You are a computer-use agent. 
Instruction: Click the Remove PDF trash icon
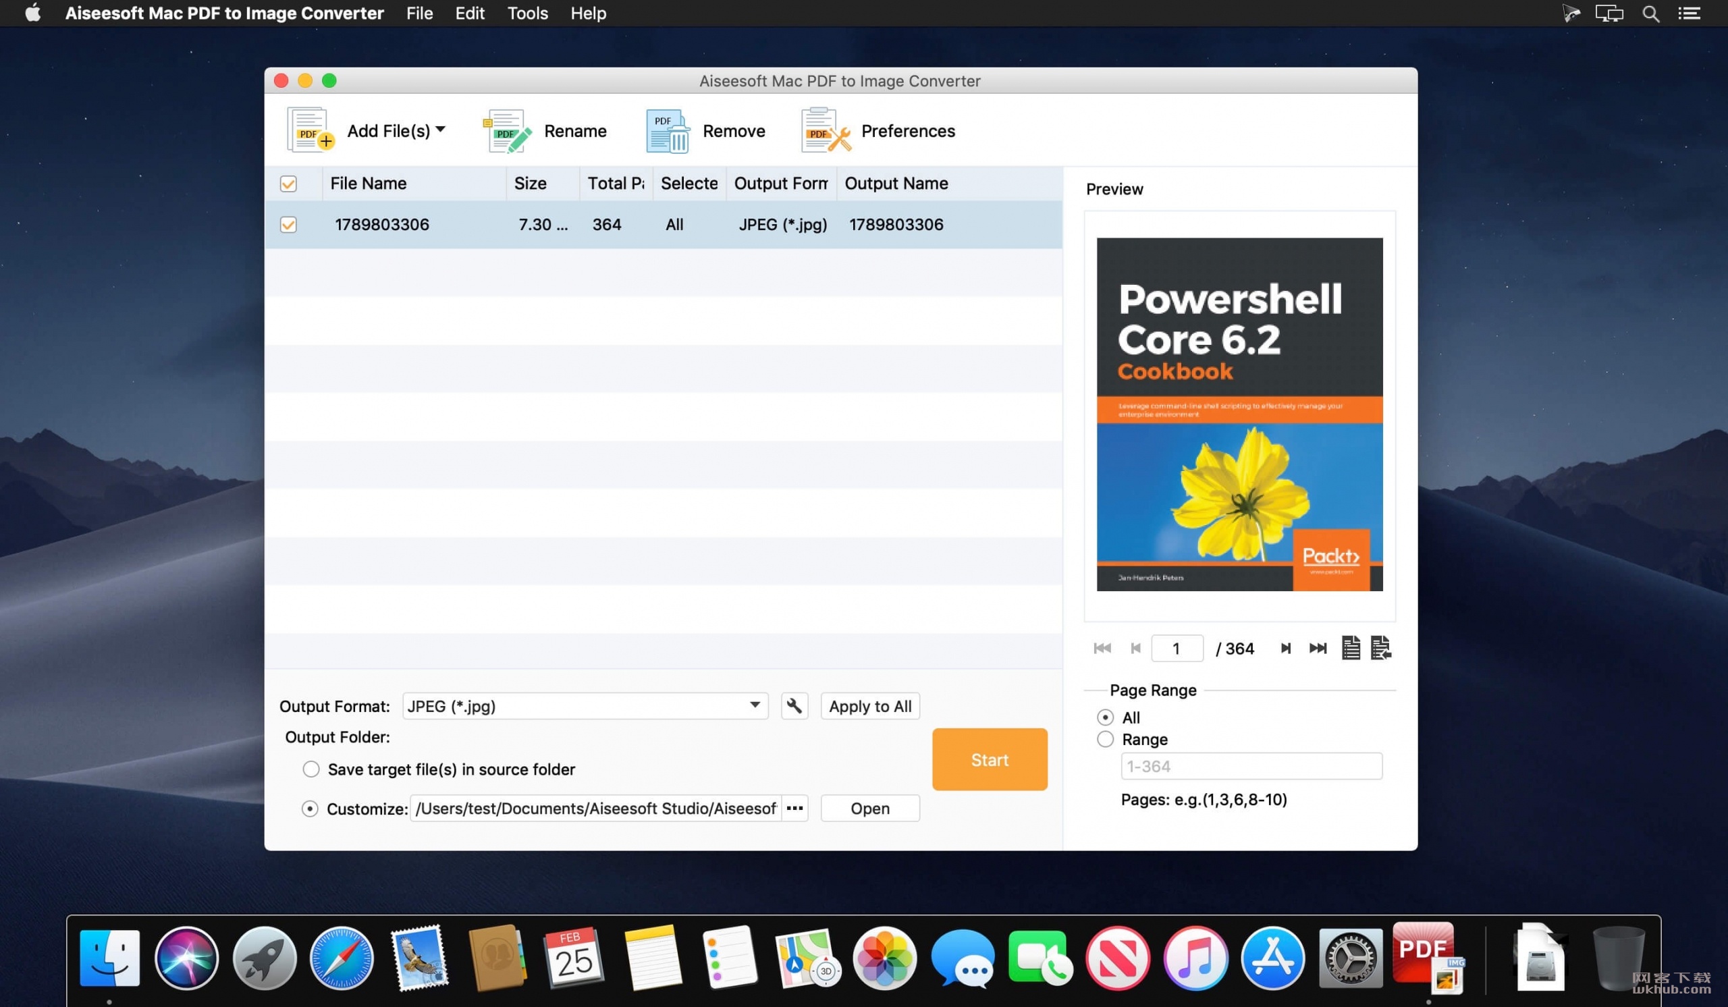pos(667,130)
